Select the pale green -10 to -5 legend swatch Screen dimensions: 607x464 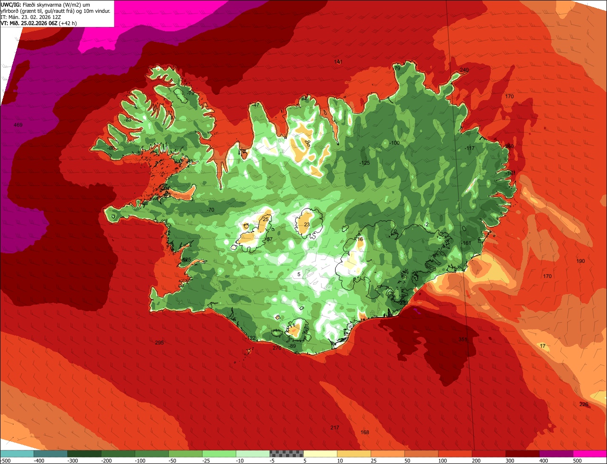tap(253, 454)
